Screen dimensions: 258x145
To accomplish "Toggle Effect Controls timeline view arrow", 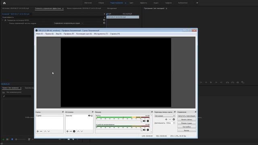I will pyautogui.click(x=104, y=14).
